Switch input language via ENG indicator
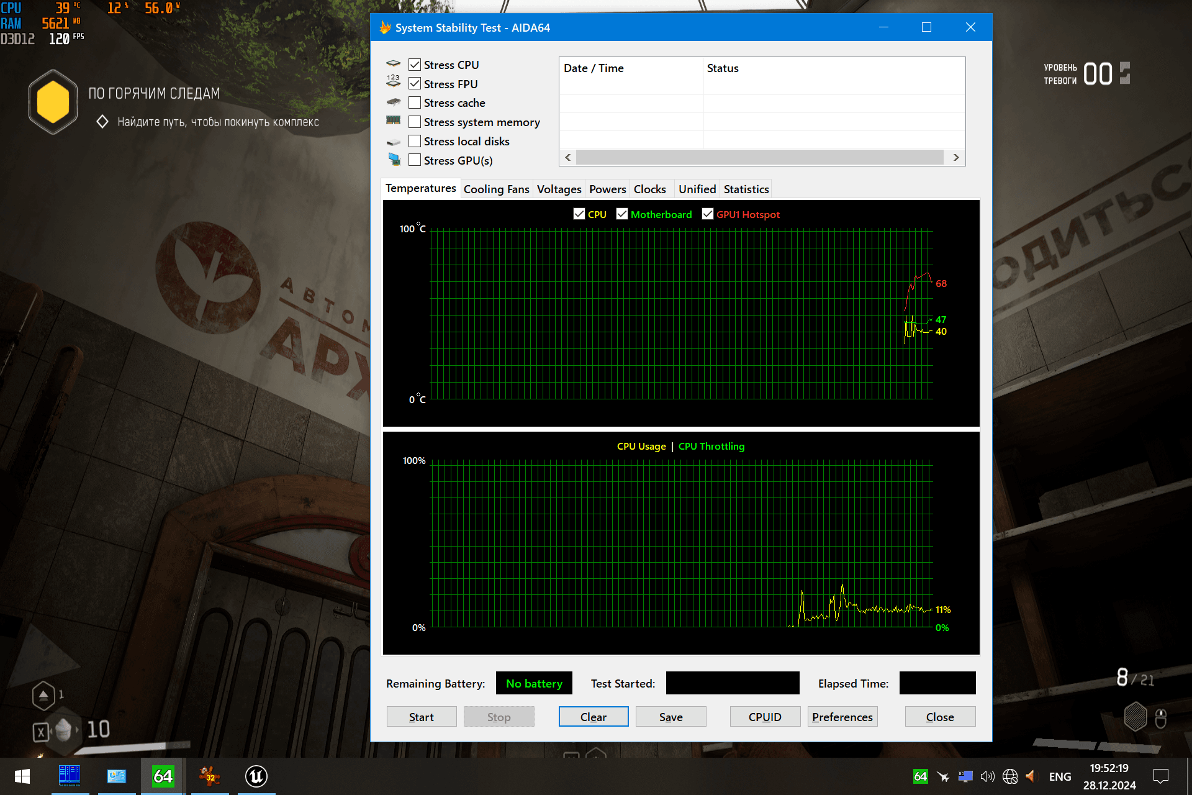 point(1060,776)
